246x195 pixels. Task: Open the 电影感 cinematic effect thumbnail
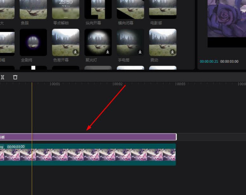click(x=163, y=9)
